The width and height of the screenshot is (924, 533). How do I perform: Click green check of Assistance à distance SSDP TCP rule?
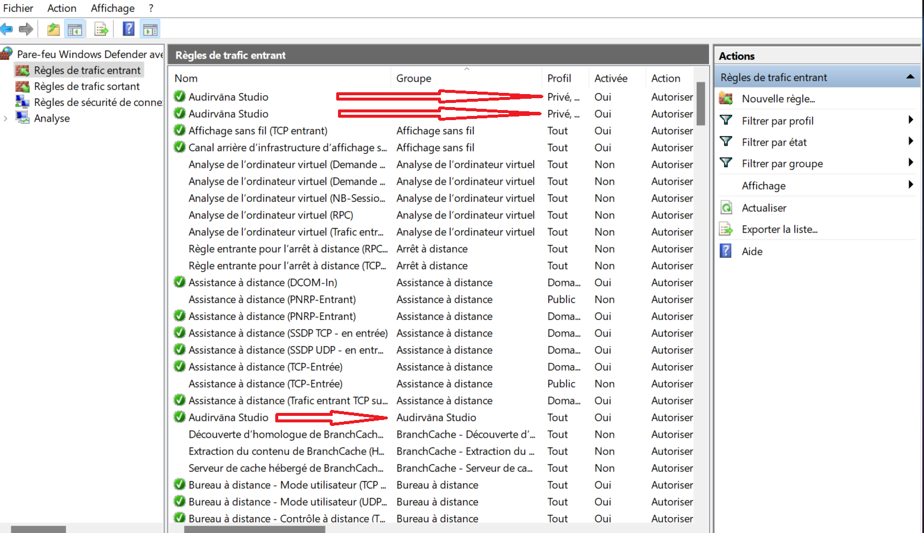pos(179,332)
